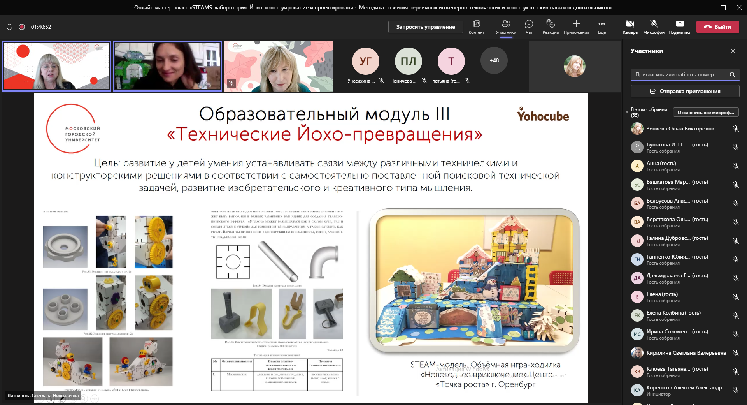Go to the next slide with the forward arrow
747x405 pixels.
(x=51, y=399)
